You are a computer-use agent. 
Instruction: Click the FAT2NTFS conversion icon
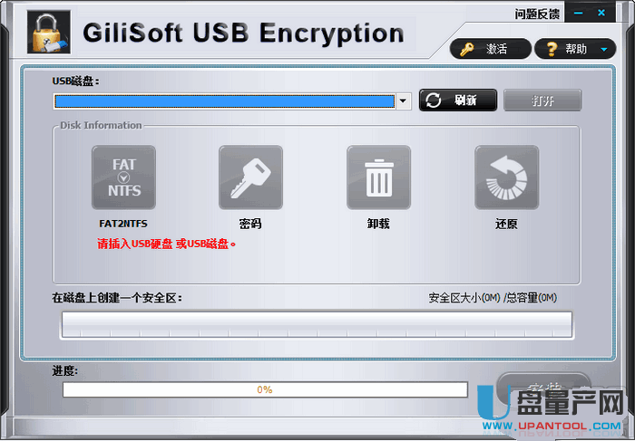[x=124, y=177]
